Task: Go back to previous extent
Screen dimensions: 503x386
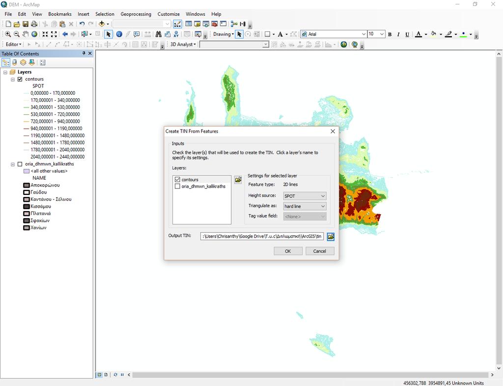Action: [x=65, y=34]
